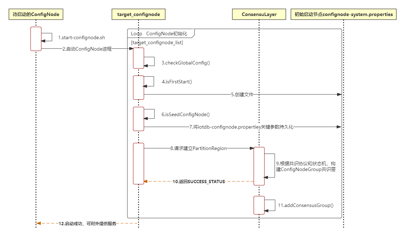Click the ConfigNode初始化 fragment title
This screenshot has height=238, width=405.
coord(166,33)
